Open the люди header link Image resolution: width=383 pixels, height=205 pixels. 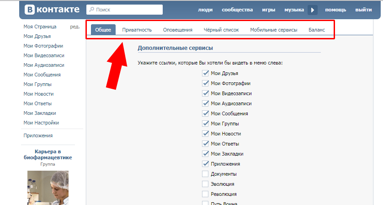[205, 10]
